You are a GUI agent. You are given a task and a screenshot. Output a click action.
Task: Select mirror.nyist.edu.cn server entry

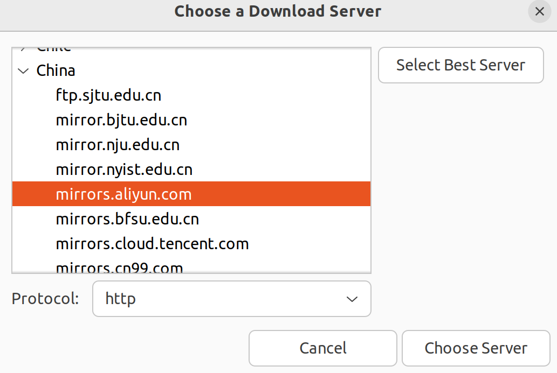click(x=124, y=170)
